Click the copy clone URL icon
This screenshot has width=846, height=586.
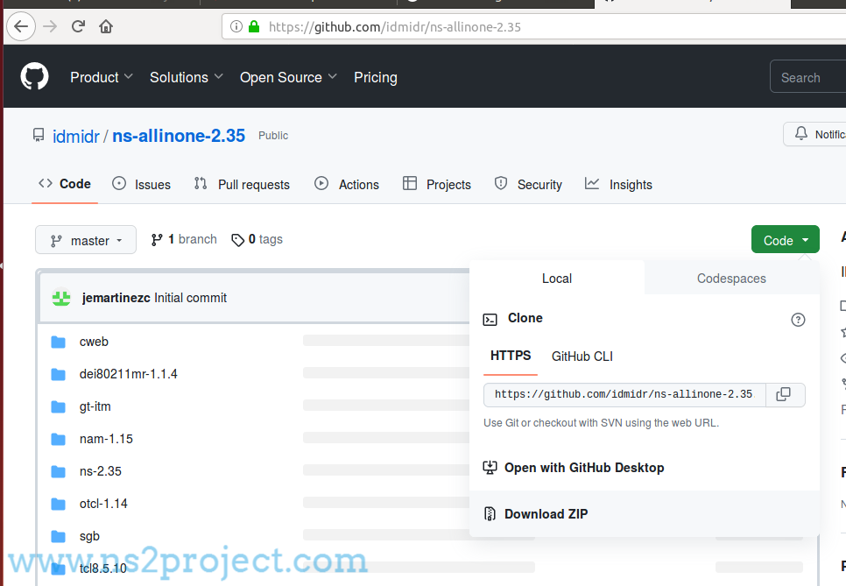(x=784, y=394)
